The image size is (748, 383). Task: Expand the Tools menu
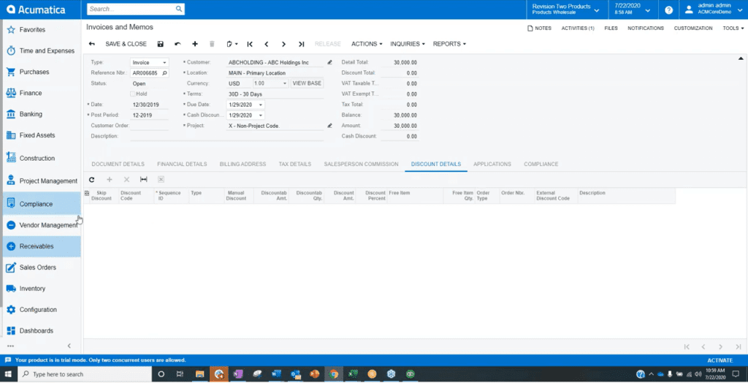(732, 29)
